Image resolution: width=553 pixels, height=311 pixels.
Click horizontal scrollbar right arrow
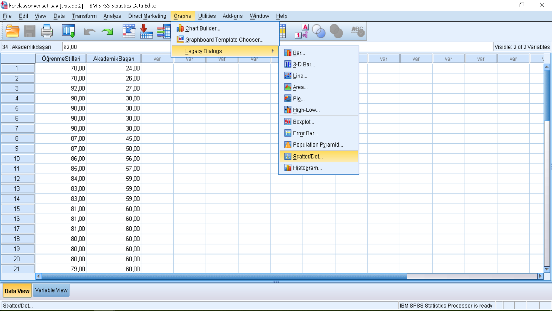[x=540, y=276]
